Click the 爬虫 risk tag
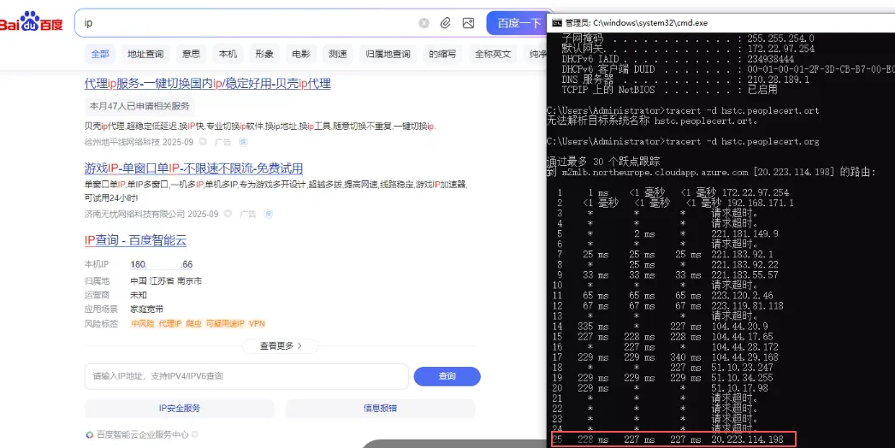895x448 pixels. (194, 323)
